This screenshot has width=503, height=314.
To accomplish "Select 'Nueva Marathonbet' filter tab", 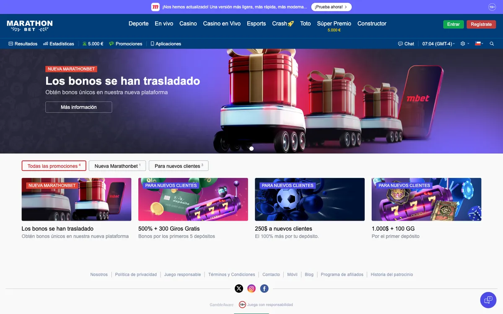I will pos(117,166).
